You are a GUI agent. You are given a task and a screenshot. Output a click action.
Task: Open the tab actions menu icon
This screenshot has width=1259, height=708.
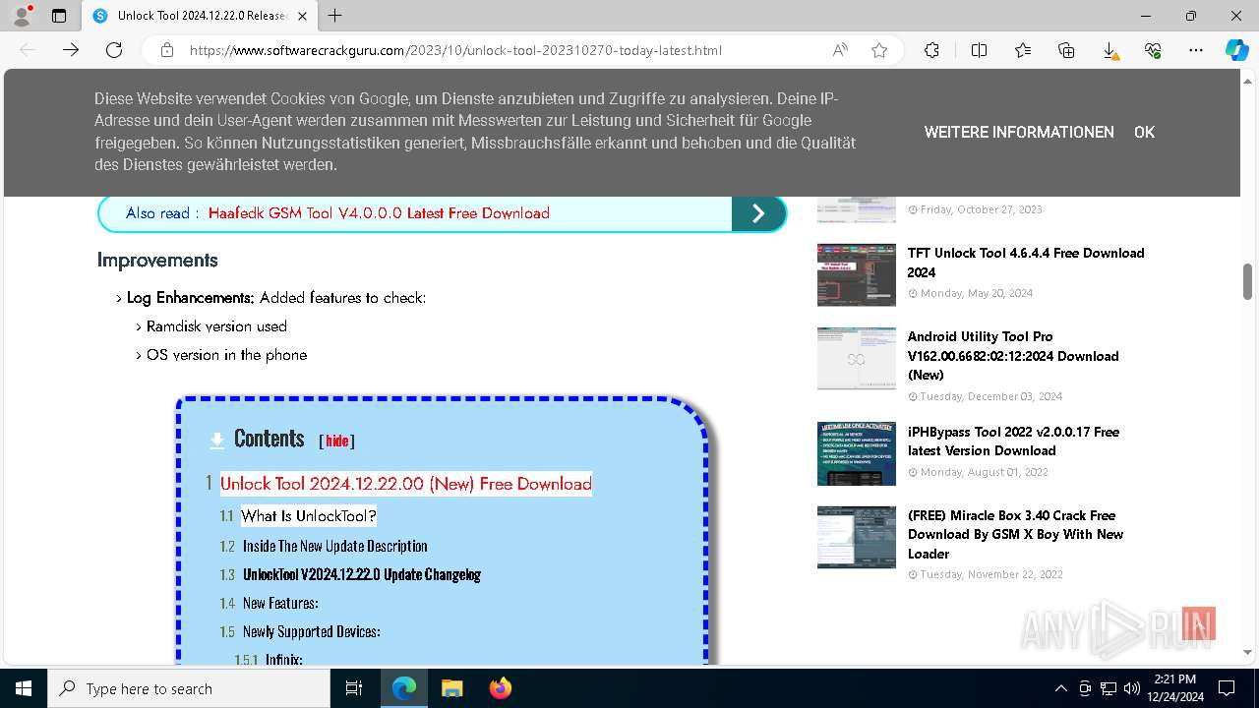click(59, 16)
